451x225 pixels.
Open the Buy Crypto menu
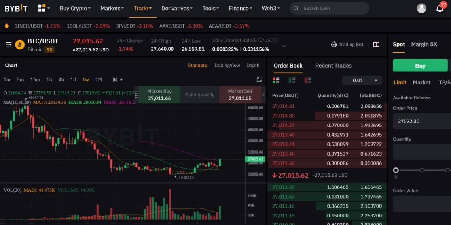tap(75, 8)
